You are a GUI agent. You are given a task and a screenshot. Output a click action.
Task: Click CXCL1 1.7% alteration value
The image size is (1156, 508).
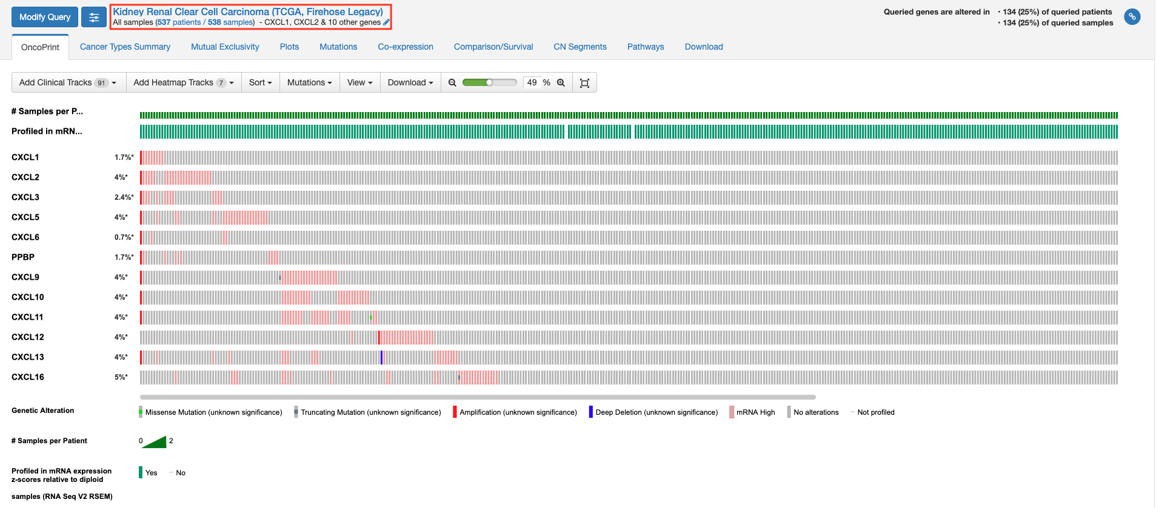124,157
